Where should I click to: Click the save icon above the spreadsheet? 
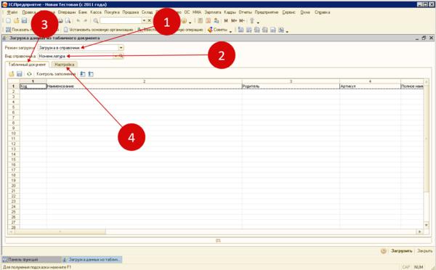point(19,74)
